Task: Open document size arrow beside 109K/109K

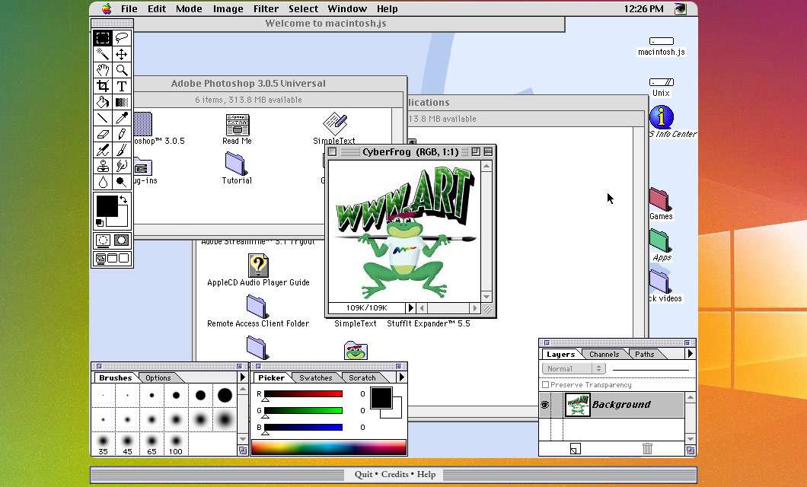Action: pyautogui.click(x=410, y=308)
